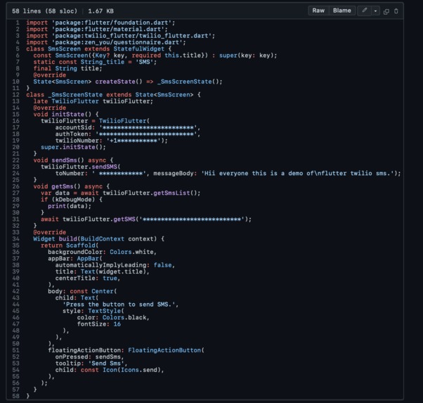Click Icon(Icons.send) expression

click(x=131, y=370)
